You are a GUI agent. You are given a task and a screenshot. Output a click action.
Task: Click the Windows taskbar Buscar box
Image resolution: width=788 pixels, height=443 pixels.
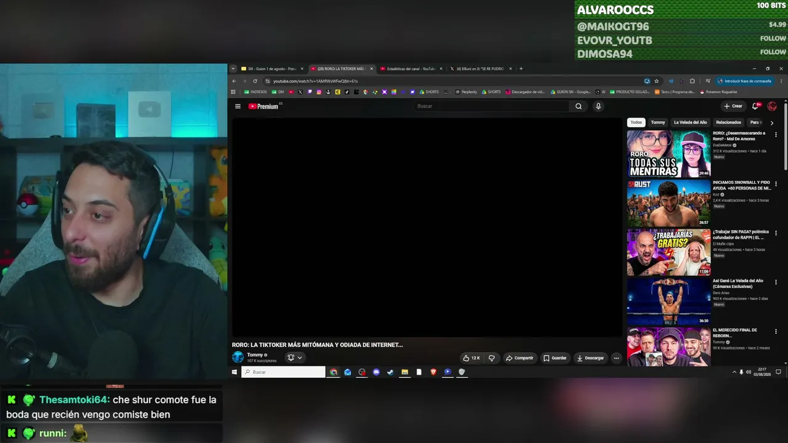[x=283, y=372]
